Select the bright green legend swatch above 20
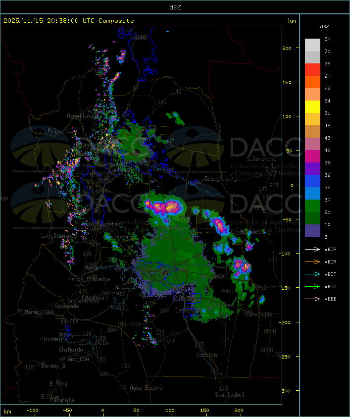This screenshot has width=350, height=417. click(x=312, y=206)
